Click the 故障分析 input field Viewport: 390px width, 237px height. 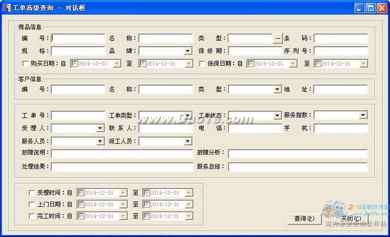tap(298, 154)
